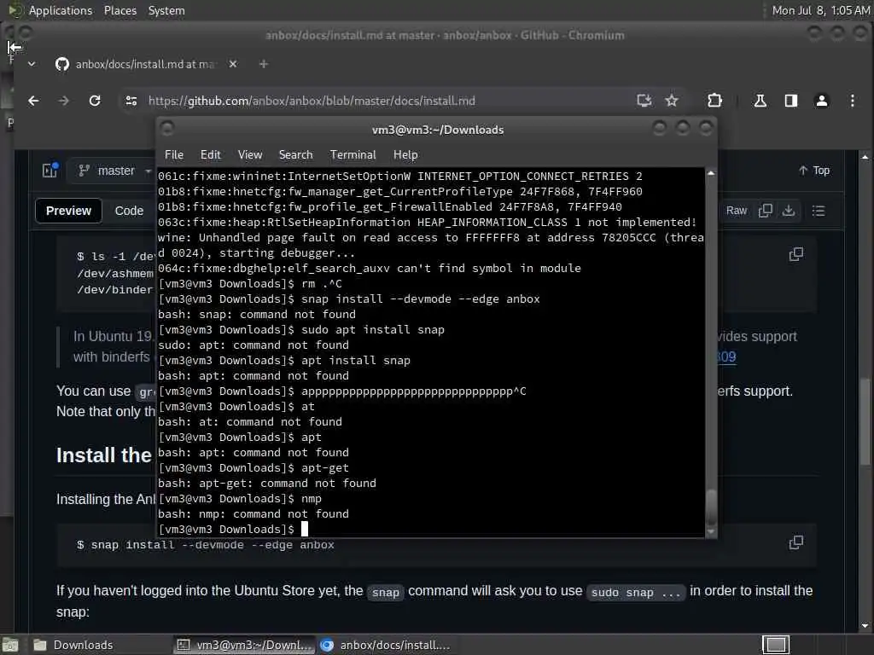Go back in Chromium browser
The image size is (874, 655).
click(x=33, y=101)
